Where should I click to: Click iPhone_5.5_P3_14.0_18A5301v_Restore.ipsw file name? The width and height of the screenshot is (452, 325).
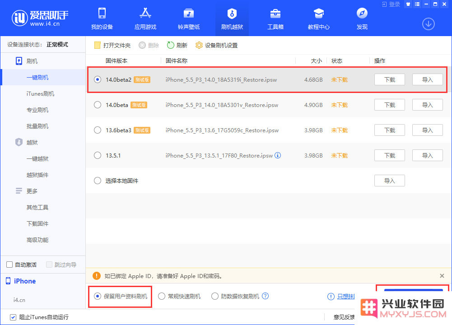pos(222,105)
